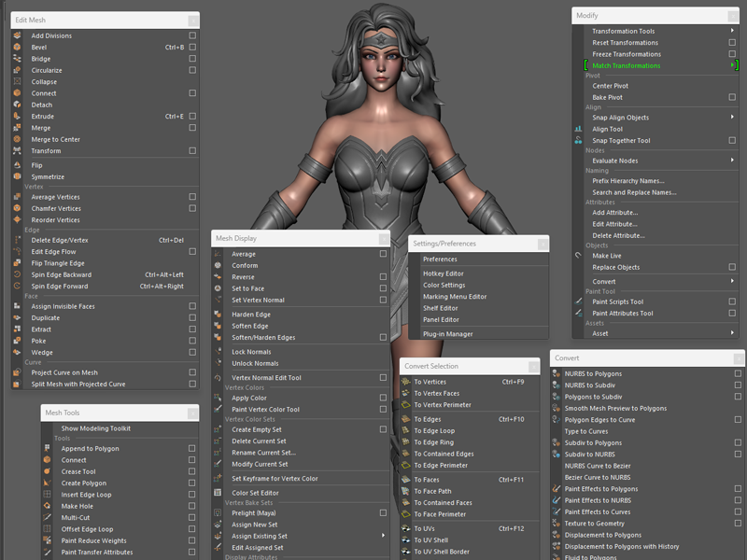
Task: Close the Settings/Preferences panel
Action: click(543, 244)
